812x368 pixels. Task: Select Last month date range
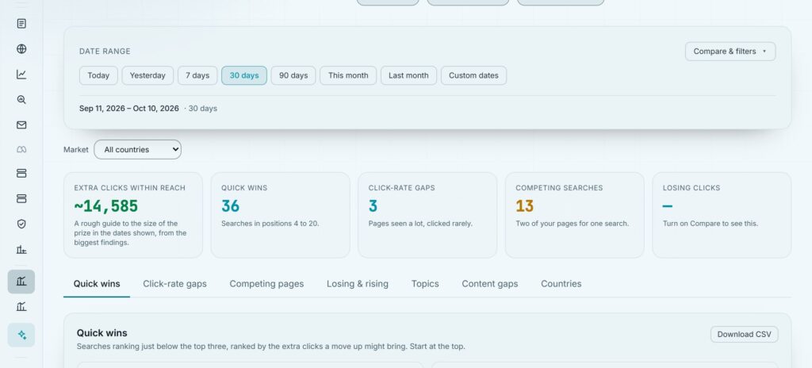(x=408, y=75)
